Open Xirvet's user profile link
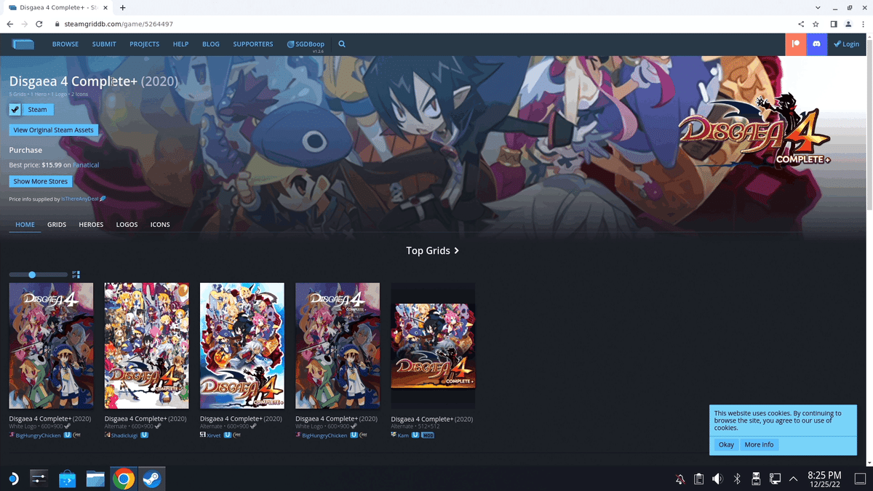The image size is (873, 491). point(214,435)
